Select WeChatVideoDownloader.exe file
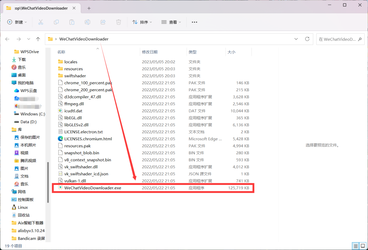This screenshot has height=250, width=368. (x=153, y=188)
